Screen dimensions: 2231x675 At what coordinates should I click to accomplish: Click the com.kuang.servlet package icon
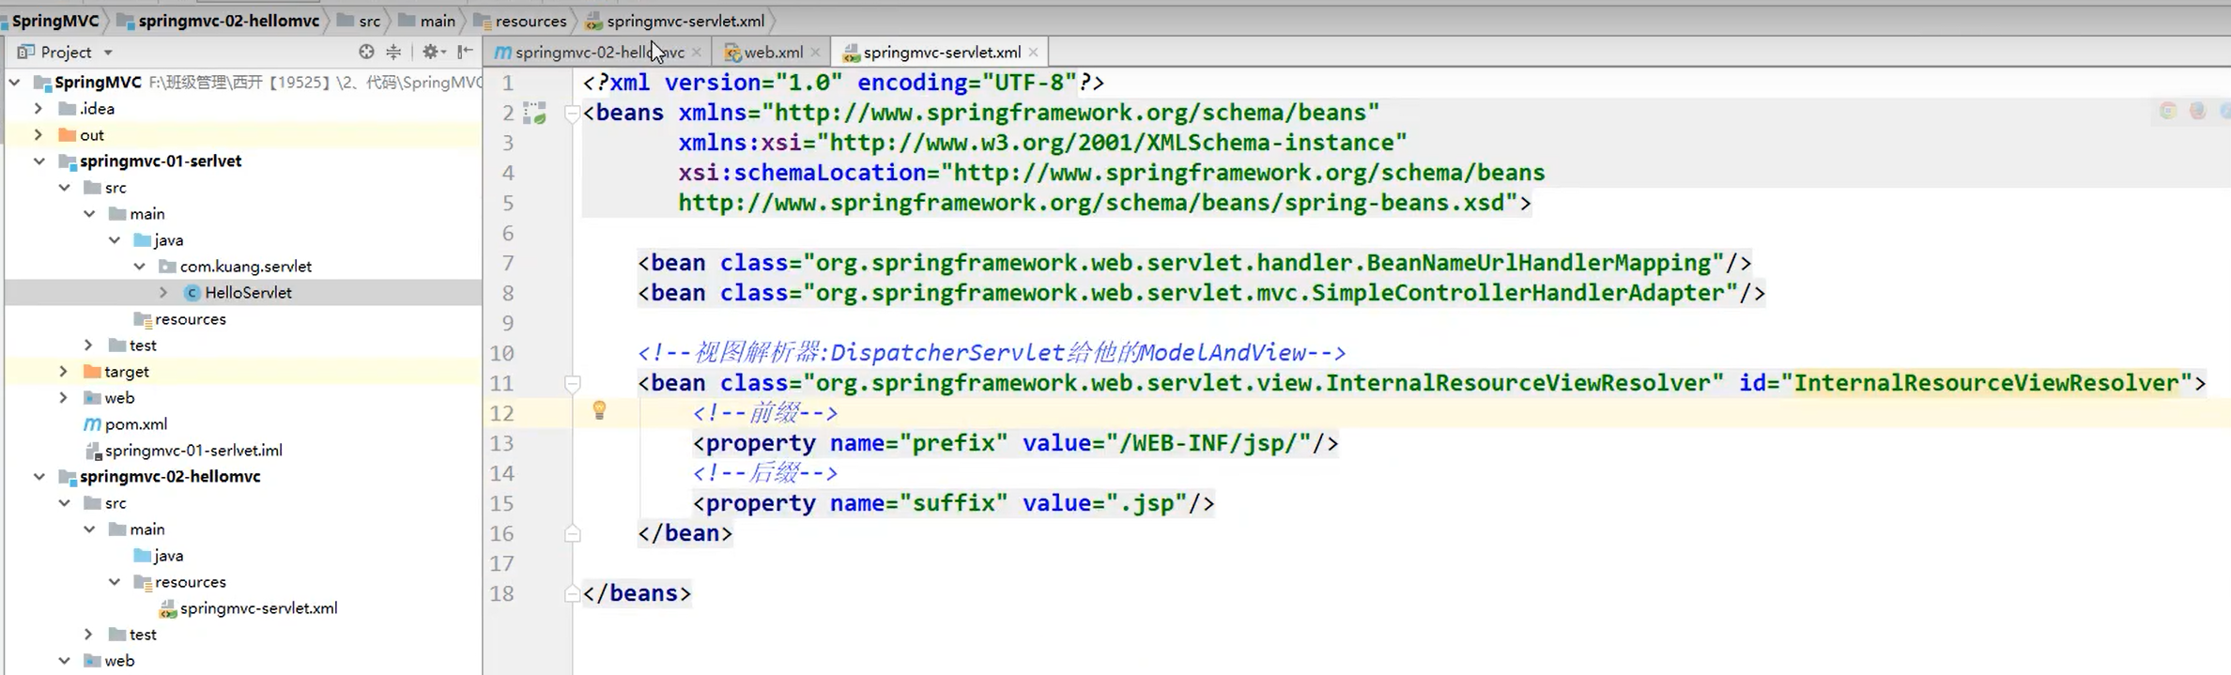167,266
